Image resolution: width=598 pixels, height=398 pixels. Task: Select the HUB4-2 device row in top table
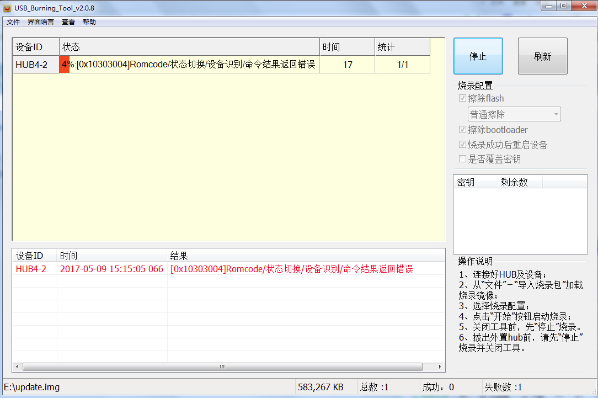click(x=31, y=65)
